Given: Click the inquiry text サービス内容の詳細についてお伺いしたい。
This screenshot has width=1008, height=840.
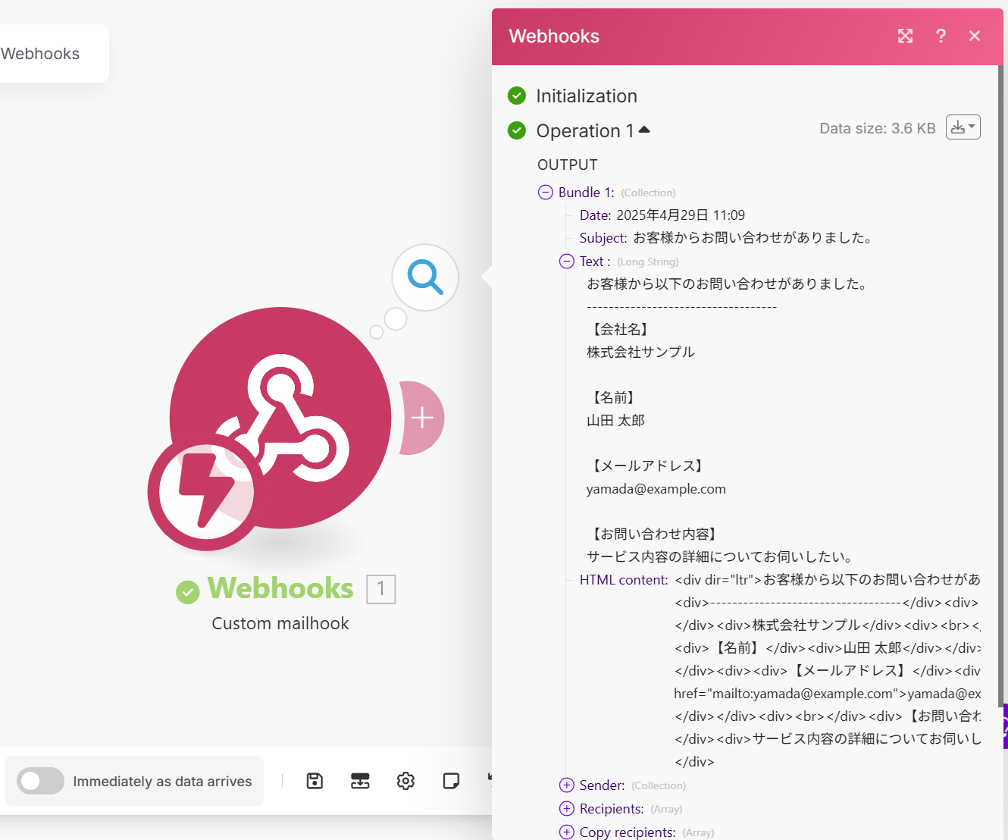Looking at the screenshot, I should [722, 556].
